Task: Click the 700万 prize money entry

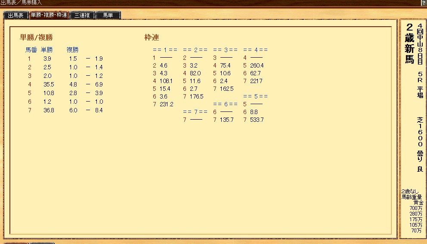Action: pyautogui.click(x=416, y=208)
